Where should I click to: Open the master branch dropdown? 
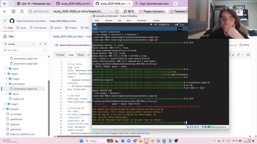(20, 44)
